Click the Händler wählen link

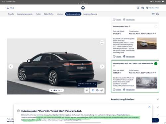click(x=154, y=8)
